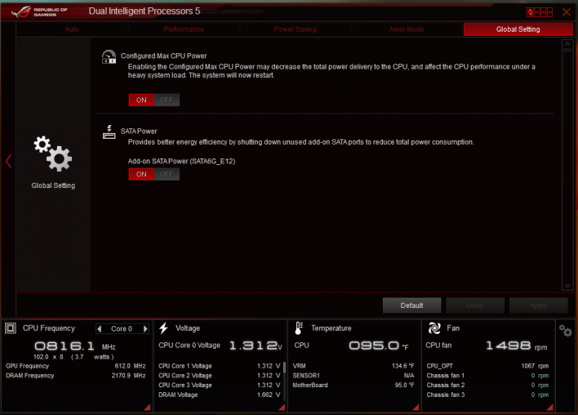Click the GPU Frequency row
Viewport: 578px width, 415px height.
pyautogui.click(x=76, y=366)
